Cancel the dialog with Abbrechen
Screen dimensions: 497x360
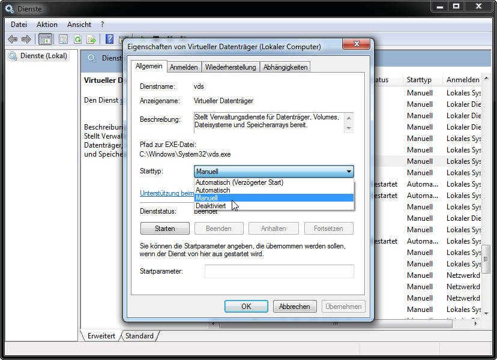tap(295, 307)
